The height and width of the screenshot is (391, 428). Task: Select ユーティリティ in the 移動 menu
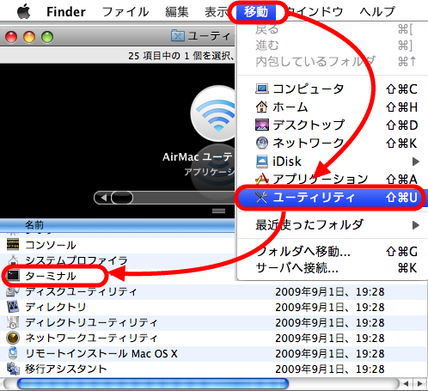(x=333, y=198)
